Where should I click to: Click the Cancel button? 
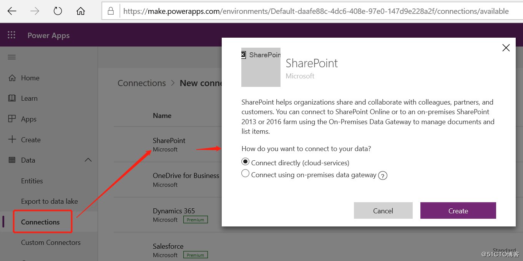tap(383, 211)
